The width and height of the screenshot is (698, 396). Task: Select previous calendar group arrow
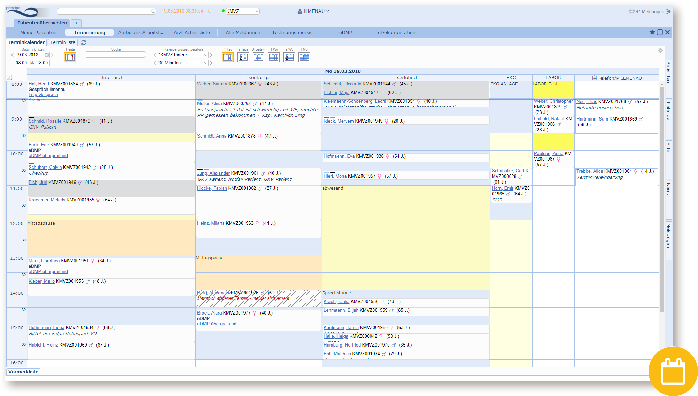[x=155, y=55]
